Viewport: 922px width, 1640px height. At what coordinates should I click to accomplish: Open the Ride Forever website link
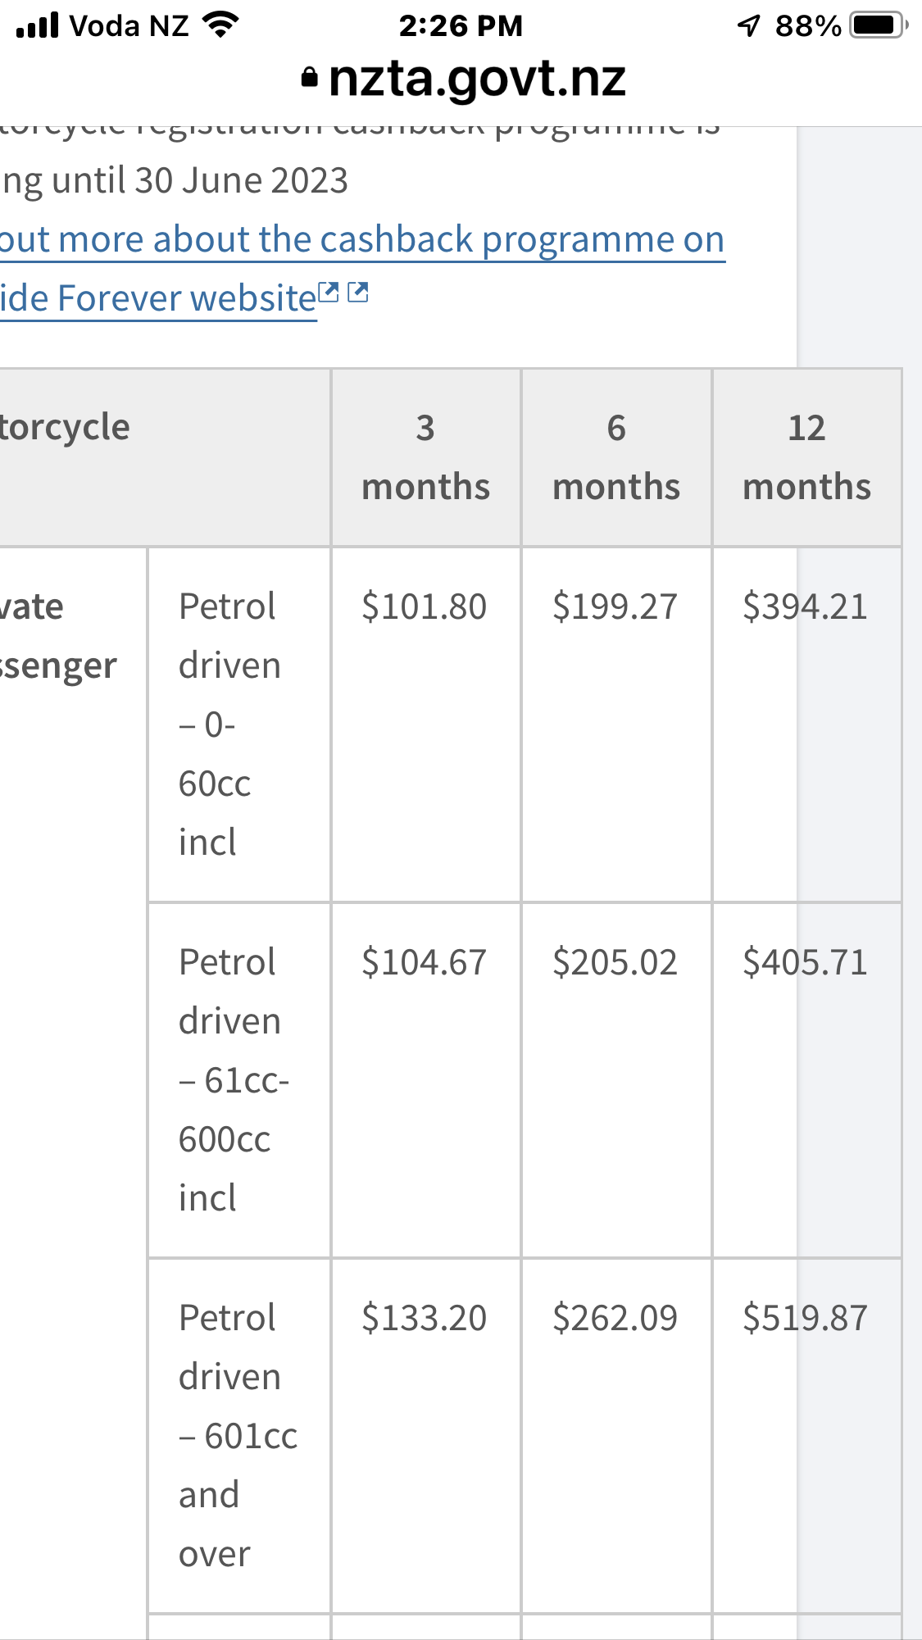(158, 299)
